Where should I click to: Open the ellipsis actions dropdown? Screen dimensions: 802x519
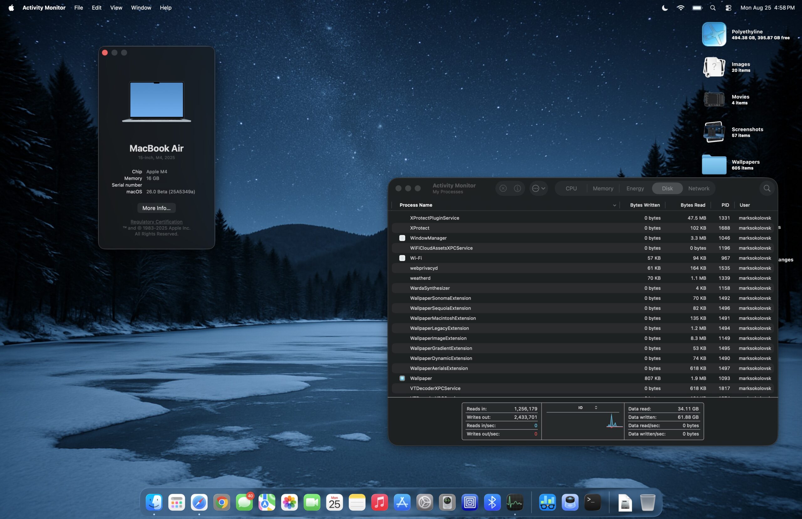coord(539,188)
